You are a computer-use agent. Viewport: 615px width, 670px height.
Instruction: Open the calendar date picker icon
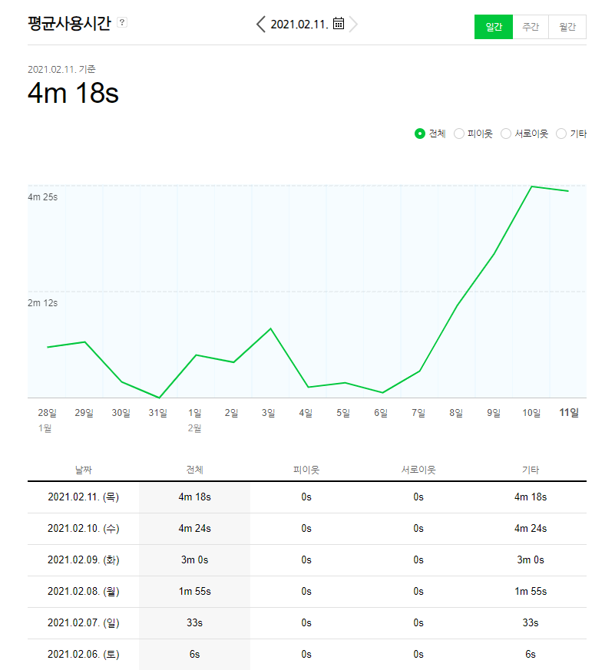click(339, 24)
